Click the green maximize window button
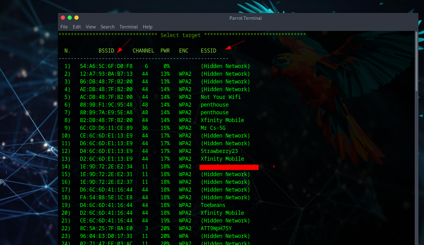The width and height of the screenshot is (424, 245). coord(70,18)
